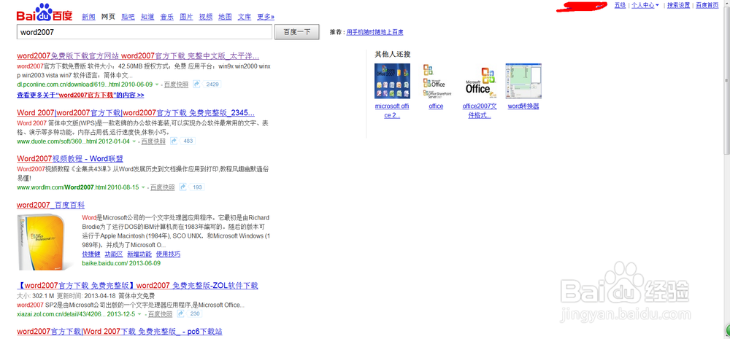This screenshot has width=730, height=339.
Task: Expand the arrow after www.wordlm.com URL
Action: coord(143,187)
